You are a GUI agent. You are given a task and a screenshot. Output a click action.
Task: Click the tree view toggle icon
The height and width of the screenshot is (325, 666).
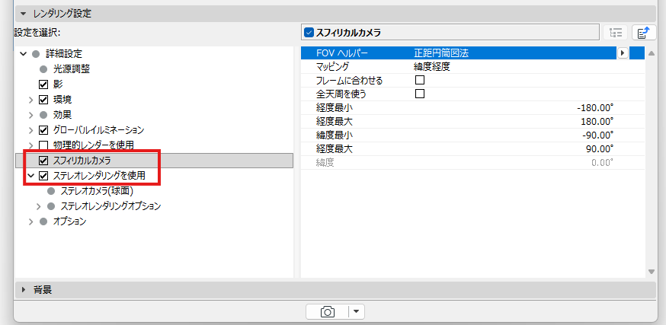tap(615, 33)
